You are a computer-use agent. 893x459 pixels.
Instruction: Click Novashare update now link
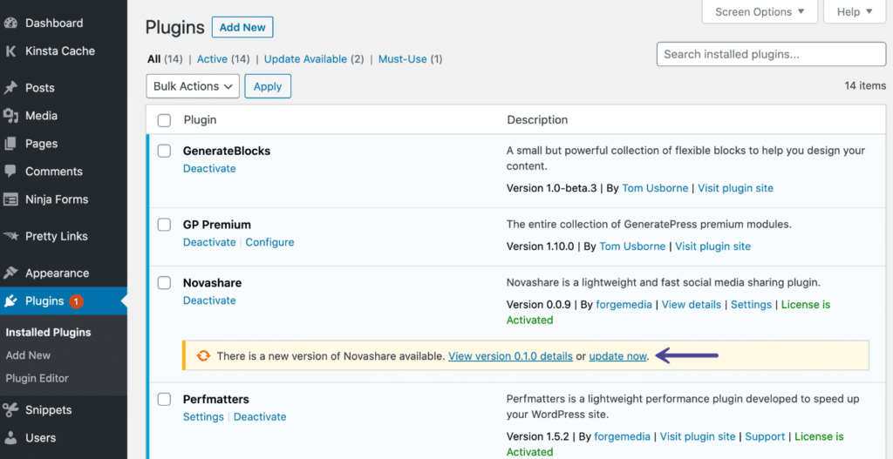618,356
